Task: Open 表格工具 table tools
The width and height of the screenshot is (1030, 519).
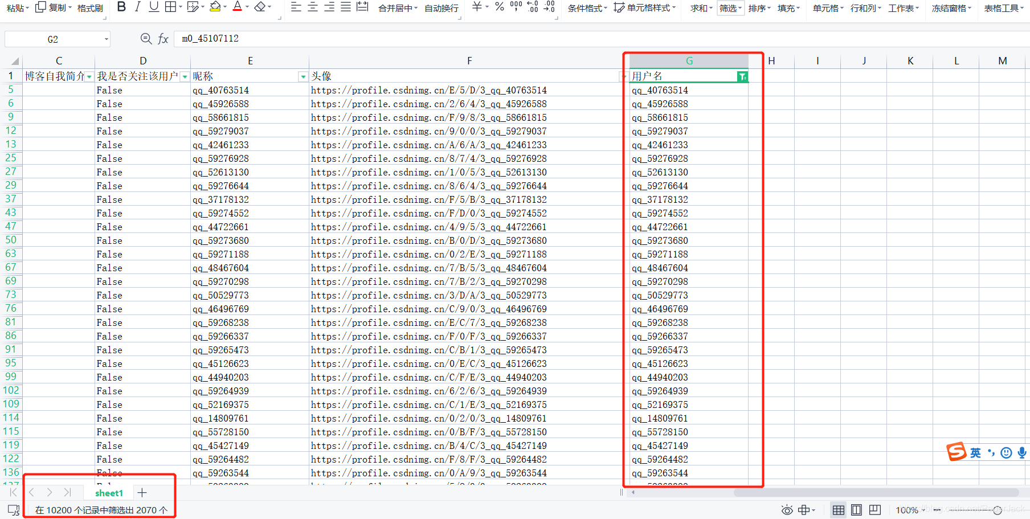Action: point(1004,9)
